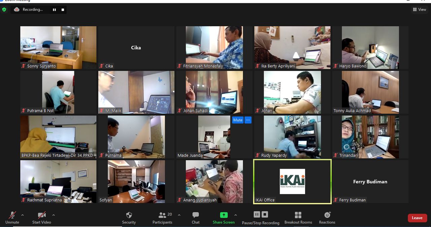This screenshot has height=227, width=431.
Task: Stop the recording from top indicator
Action: [63, 10]
